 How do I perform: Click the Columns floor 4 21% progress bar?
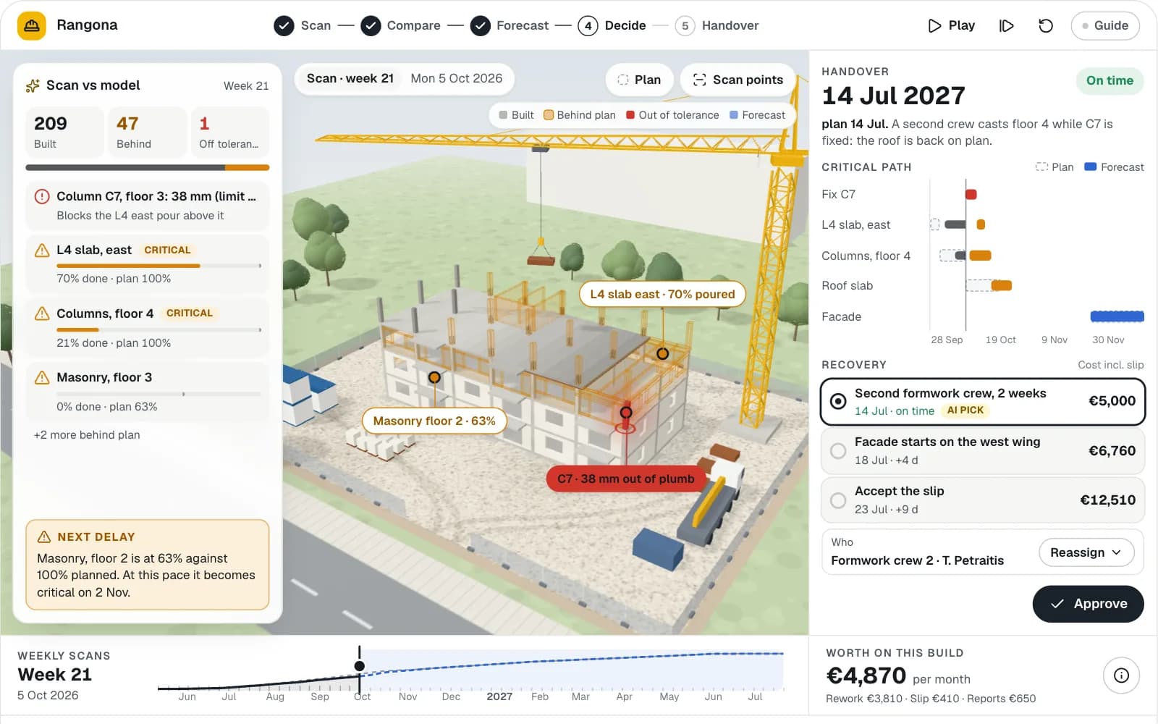click(x=159, y=329)
